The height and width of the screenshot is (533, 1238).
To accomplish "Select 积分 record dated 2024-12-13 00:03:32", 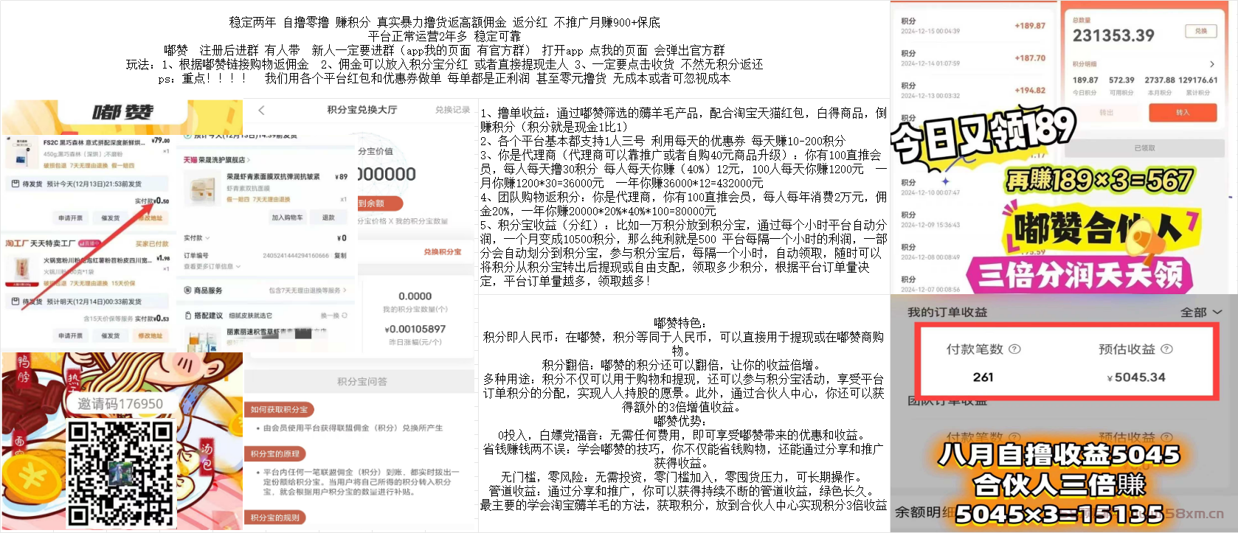I will [x=973, y=91].
